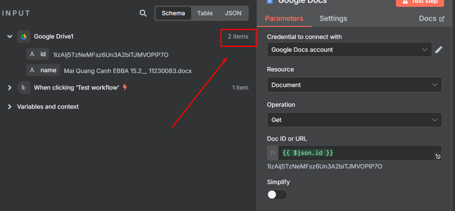Open the Operation dropdown showing Get
This screenshot has height=211, width=455.
(x=354, y=120)
